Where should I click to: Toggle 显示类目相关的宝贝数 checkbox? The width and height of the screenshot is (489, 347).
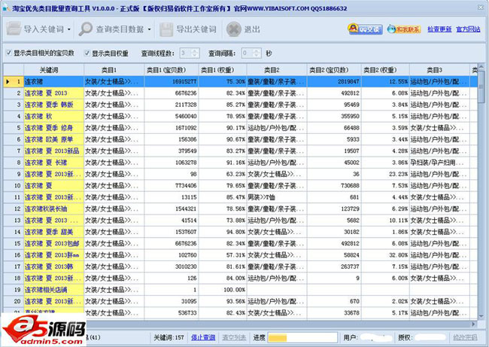pyautogui.click(x=9, y=53)
